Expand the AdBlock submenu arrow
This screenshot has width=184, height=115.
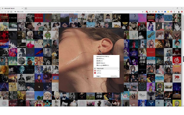[x=119, y=71]
